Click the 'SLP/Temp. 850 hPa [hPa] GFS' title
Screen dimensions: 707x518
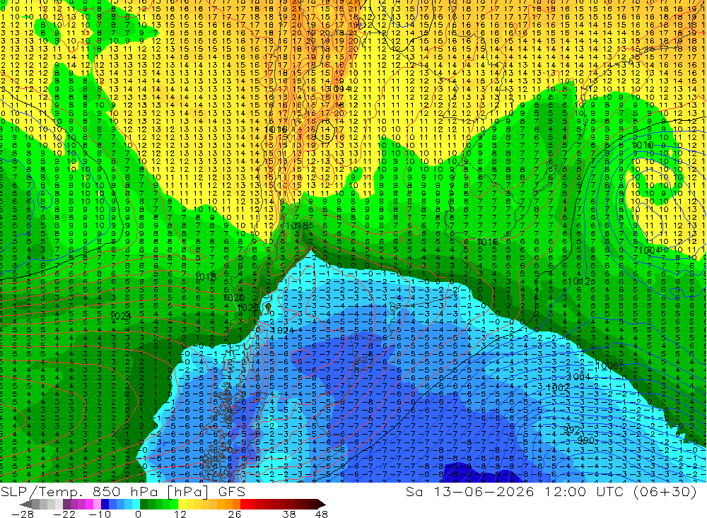point(122,491)
